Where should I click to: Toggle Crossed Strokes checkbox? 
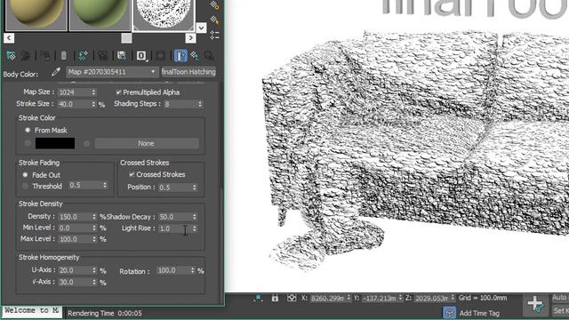132,174
